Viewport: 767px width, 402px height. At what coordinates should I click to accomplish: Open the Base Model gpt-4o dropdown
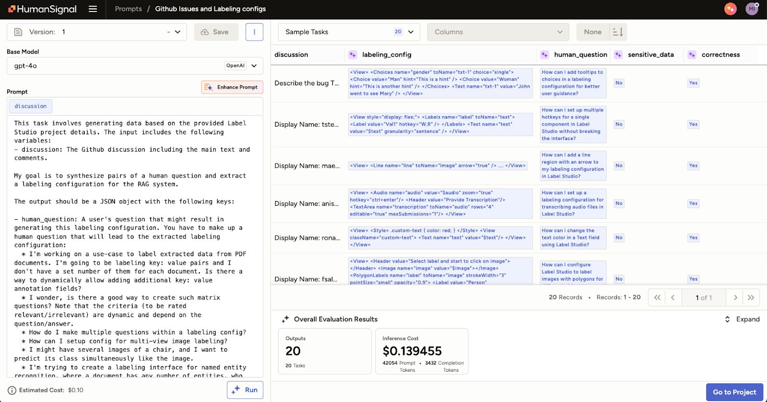click(135, 66)
